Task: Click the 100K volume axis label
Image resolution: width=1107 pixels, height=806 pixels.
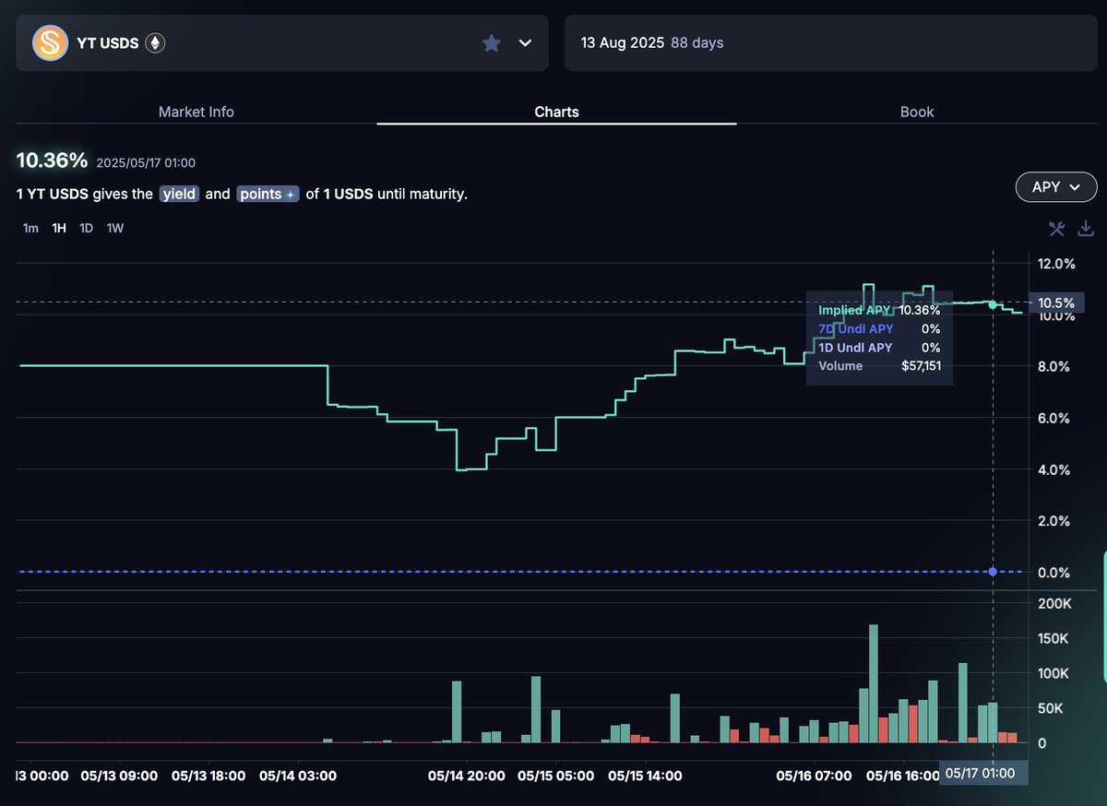Action: tap(1054, 673)
